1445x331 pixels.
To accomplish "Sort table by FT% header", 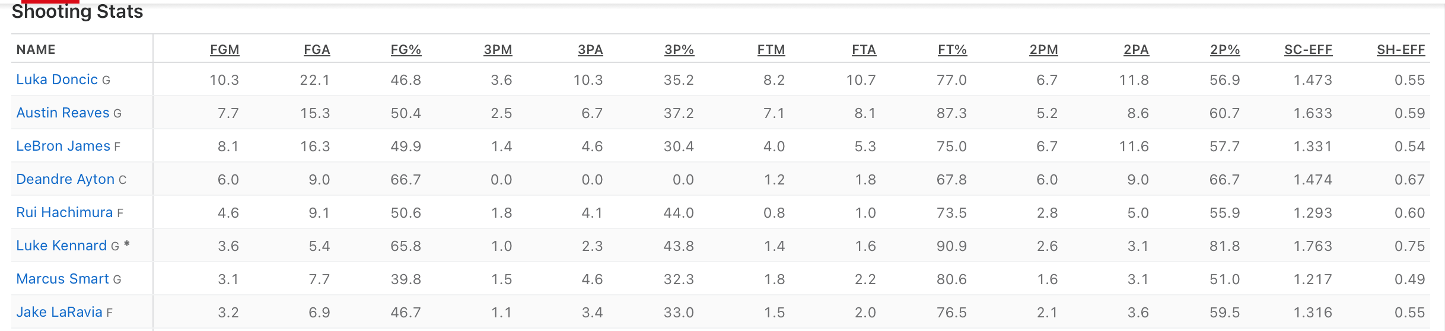I will coord(952,50).
